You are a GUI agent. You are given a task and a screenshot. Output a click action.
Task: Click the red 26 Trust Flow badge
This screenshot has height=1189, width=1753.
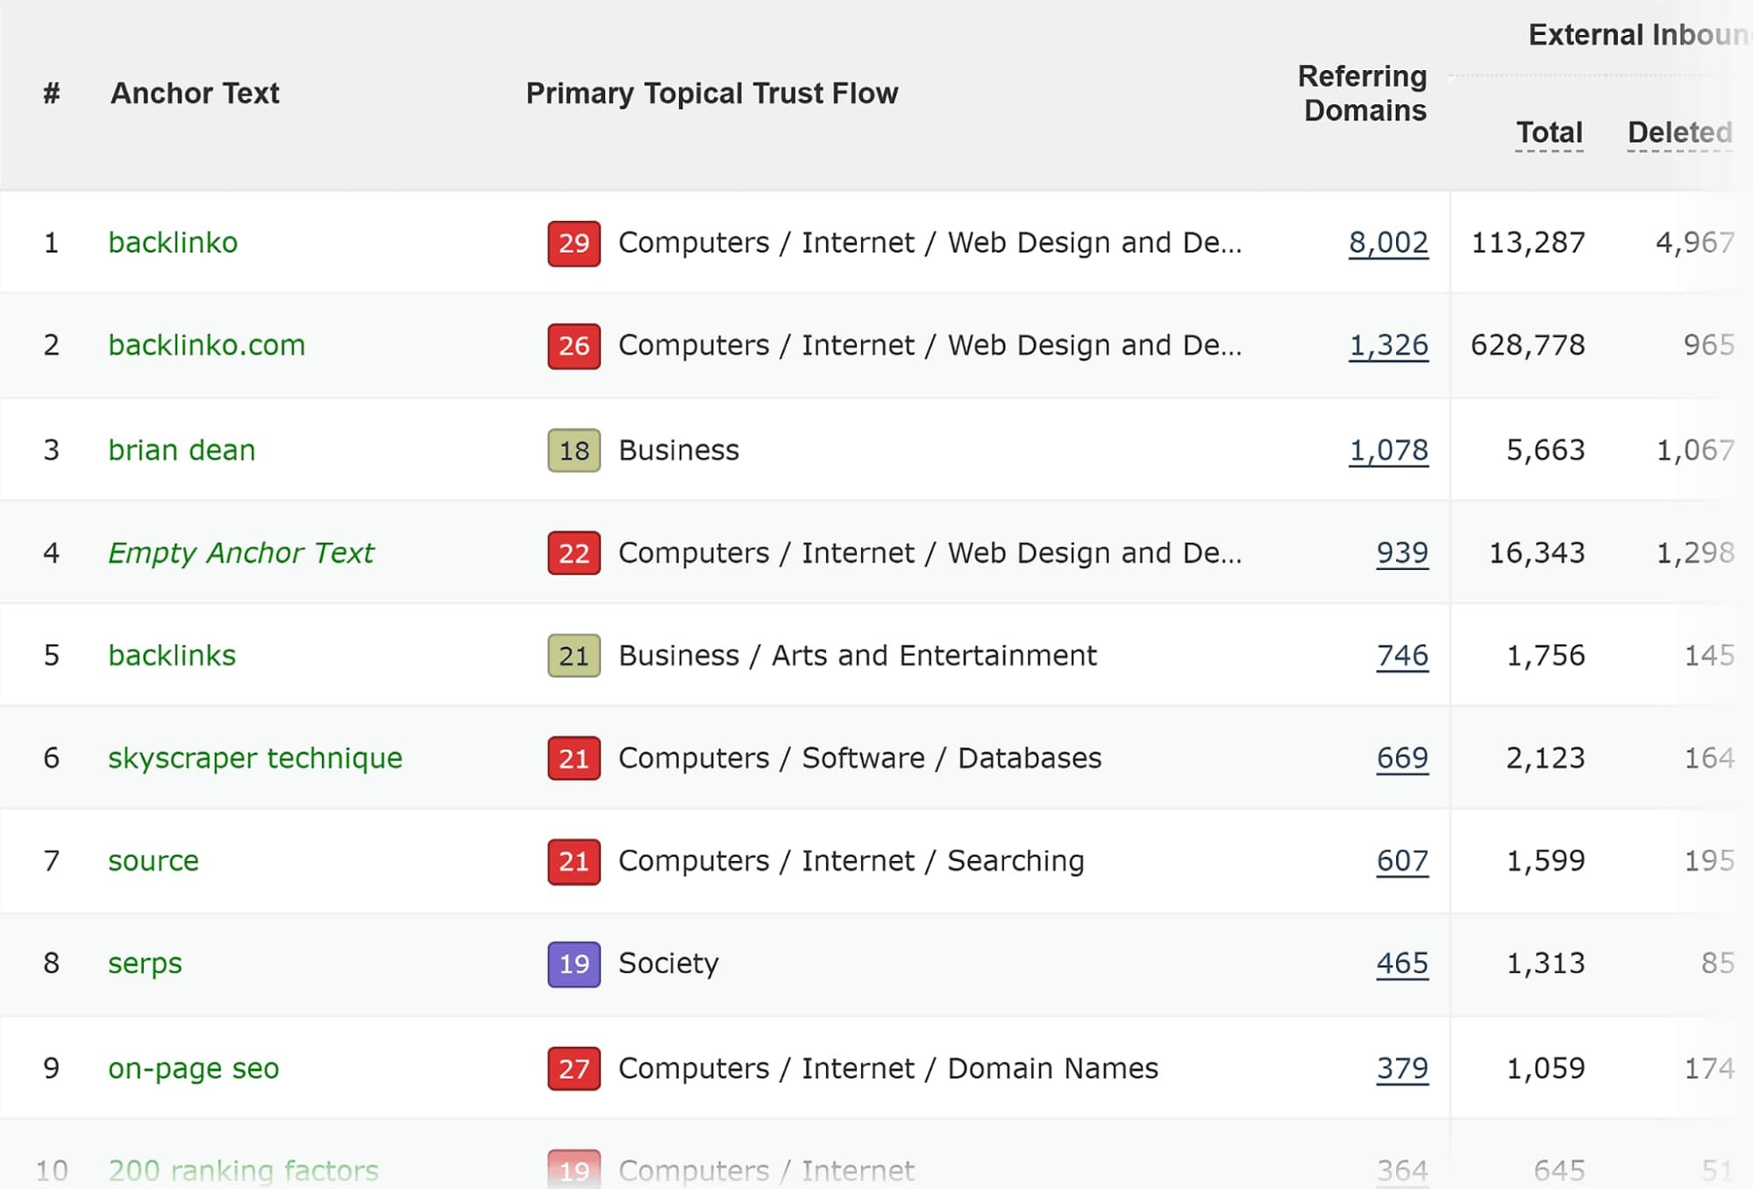pos(574,345)
